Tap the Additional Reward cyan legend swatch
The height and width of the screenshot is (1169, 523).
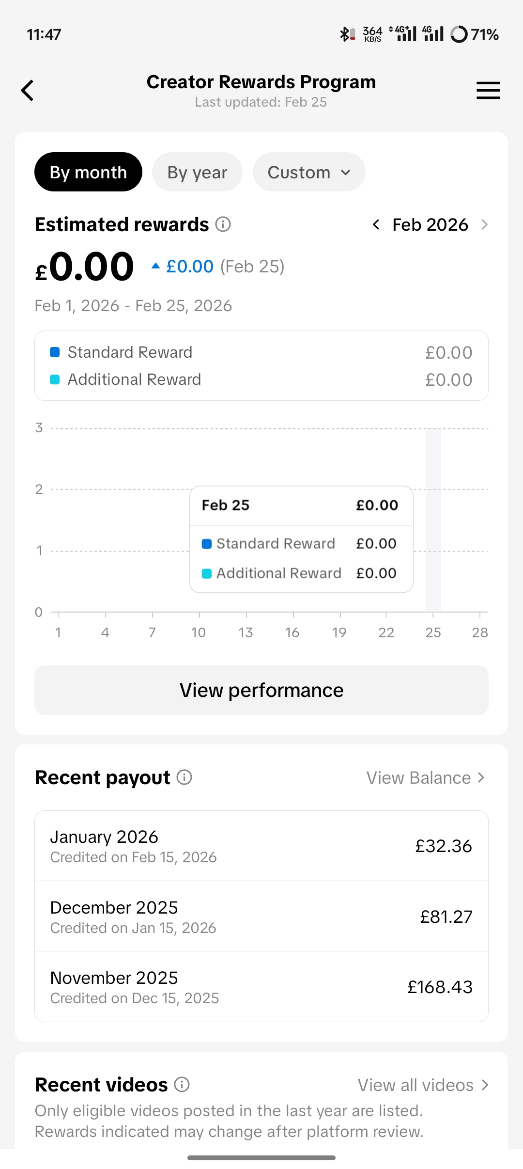click(x=55, y=379)
